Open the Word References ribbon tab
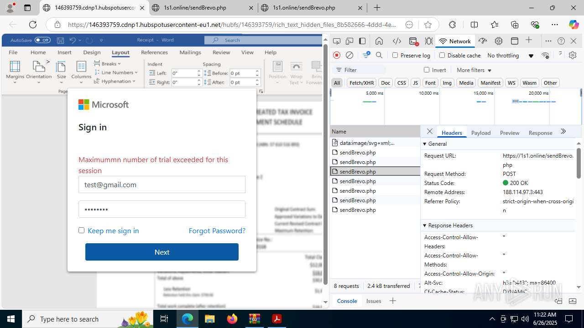This screenshot has width=584, height=328. [154, 52]
